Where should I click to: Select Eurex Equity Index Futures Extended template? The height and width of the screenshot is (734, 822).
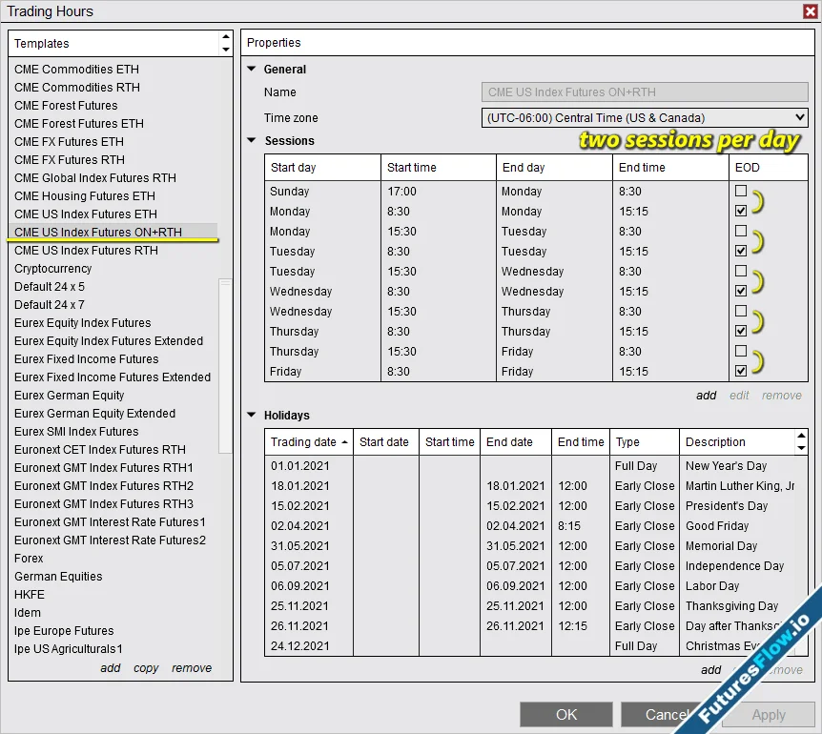pos(109,341)
